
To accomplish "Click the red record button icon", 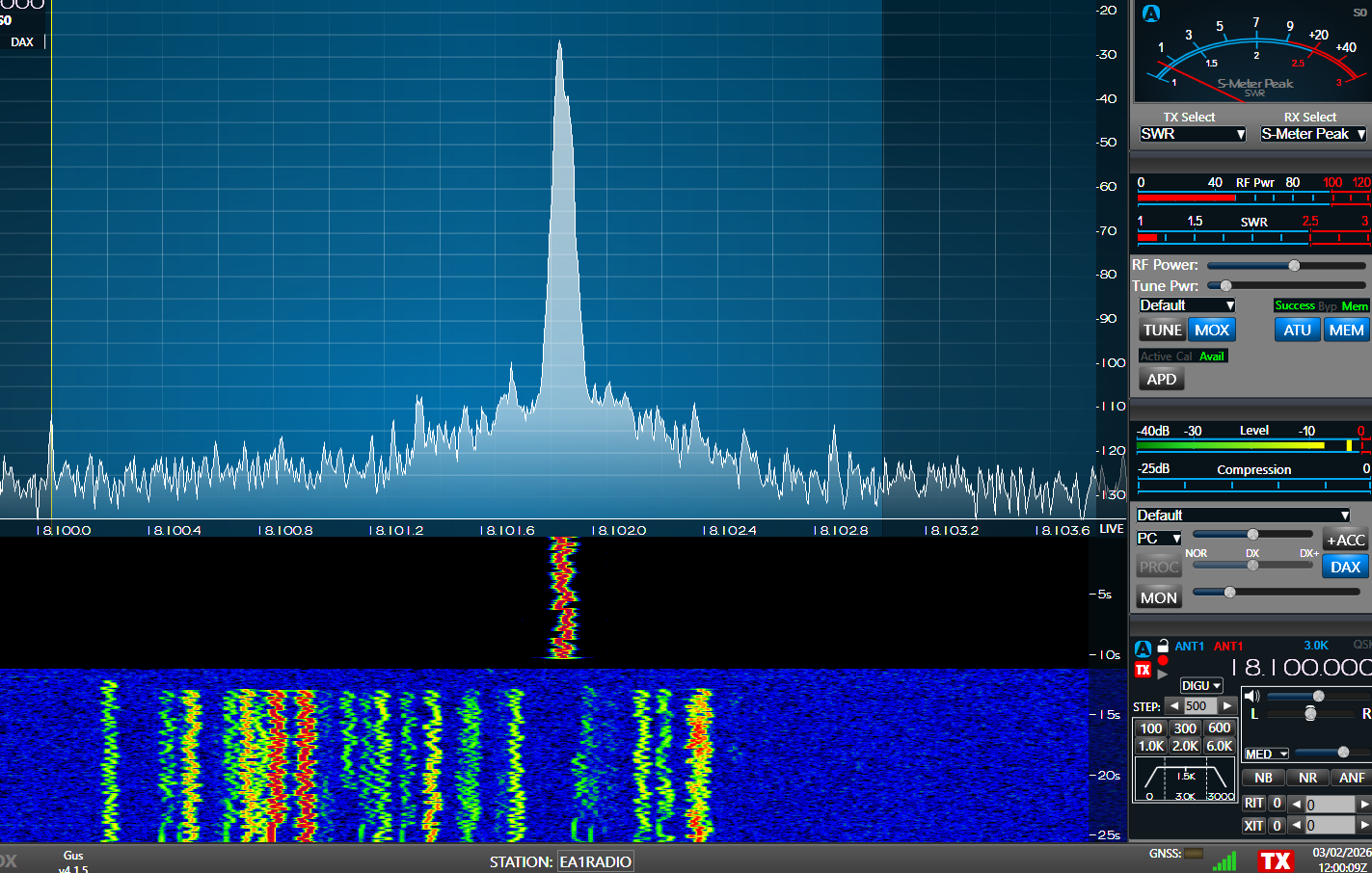I will pos(1163,661).
